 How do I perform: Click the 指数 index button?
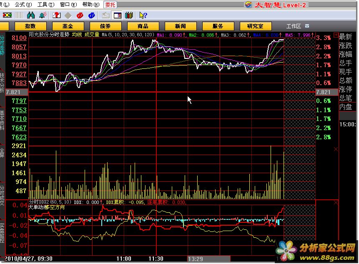[30, 26]
